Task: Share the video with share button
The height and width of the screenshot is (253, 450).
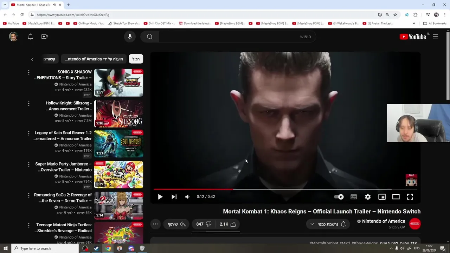Action: tap(176, 224)
